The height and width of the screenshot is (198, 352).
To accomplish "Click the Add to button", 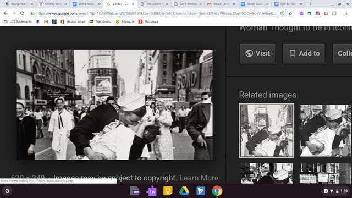I will point(304,53).
